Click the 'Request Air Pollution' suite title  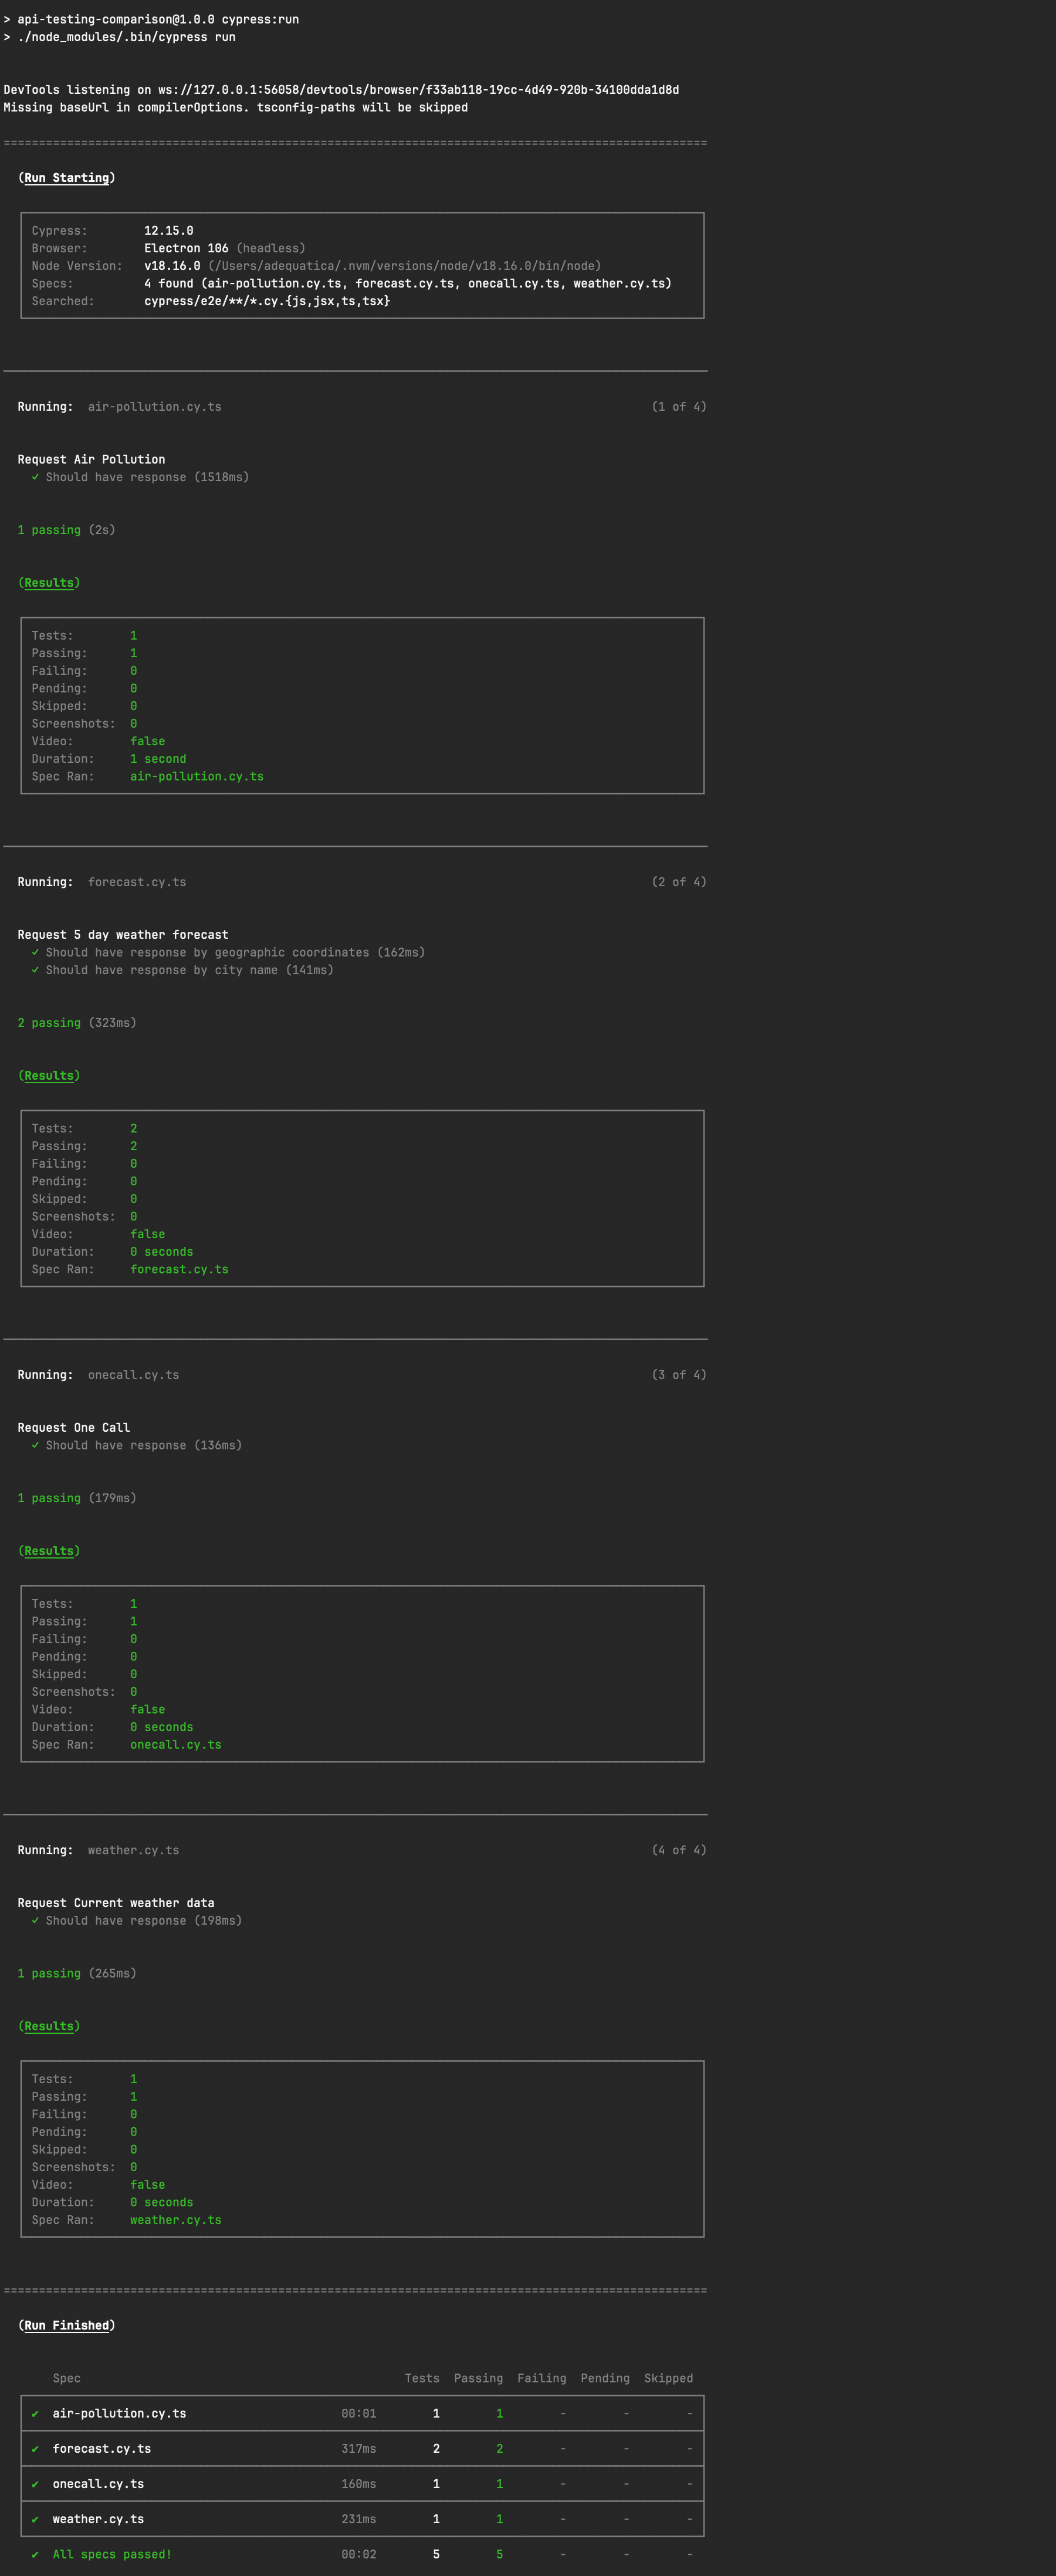91,460
